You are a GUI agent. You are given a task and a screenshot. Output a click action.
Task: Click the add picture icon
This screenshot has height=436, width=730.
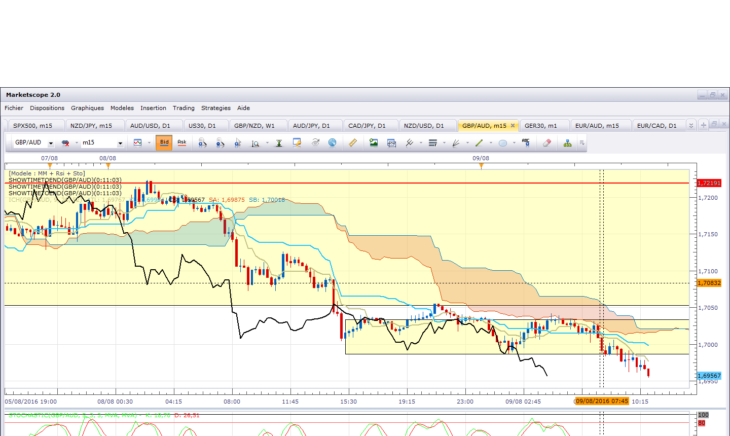[374, 143]
